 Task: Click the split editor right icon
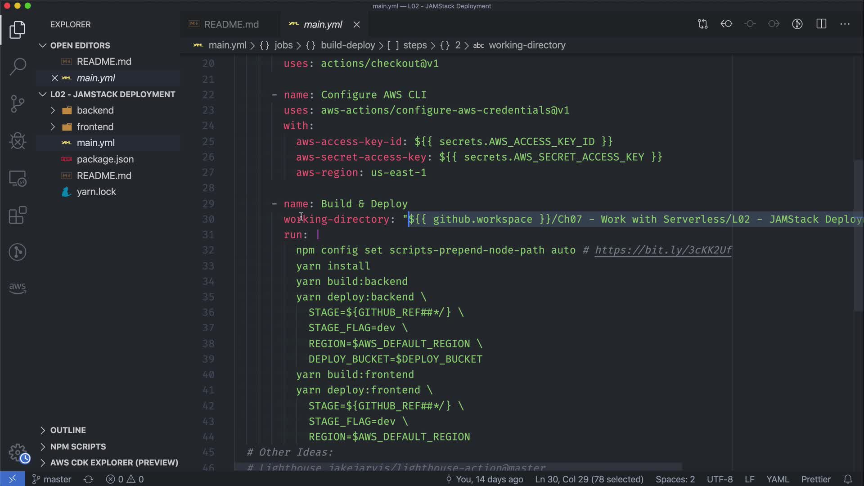coord(821,24)
